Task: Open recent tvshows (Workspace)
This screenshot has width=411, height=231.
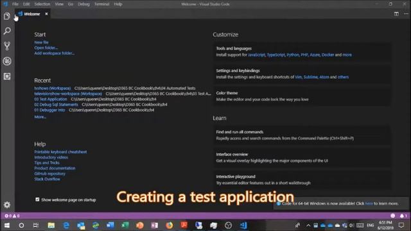Action: (x=53, y=89)
